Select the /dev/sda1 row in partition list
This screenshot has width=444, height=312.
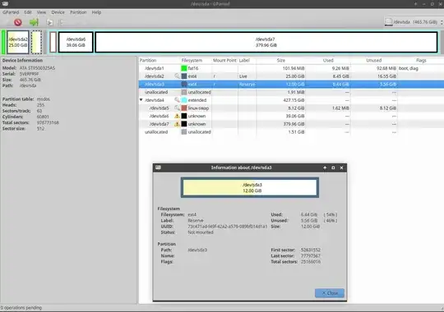(291, 68)
